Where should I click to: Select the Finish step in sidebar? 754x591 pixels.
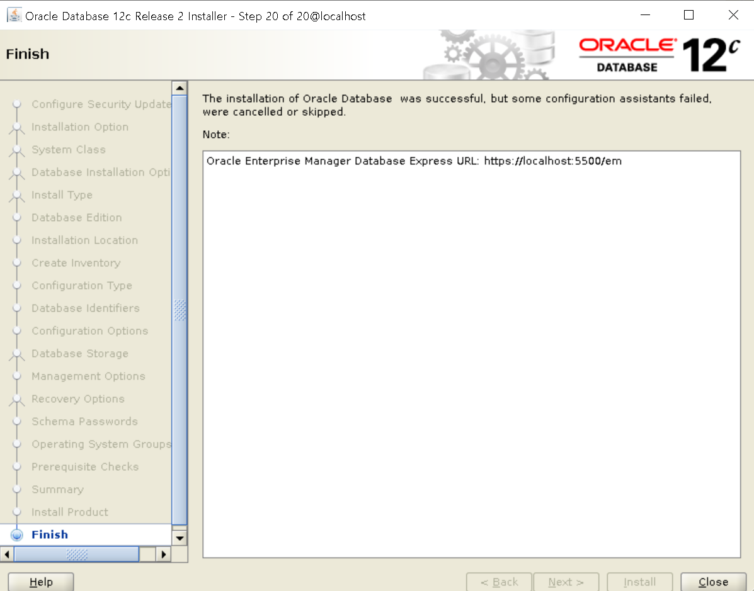tap(50, 534)
